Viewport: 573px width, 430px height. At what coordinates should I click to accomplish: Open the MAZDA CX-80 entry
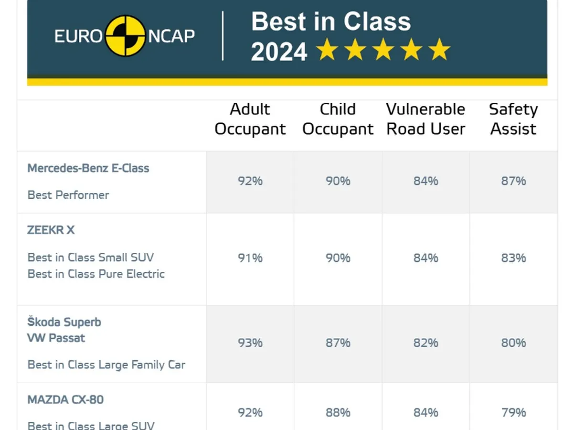pyautogui.click(x=65, y=399)
